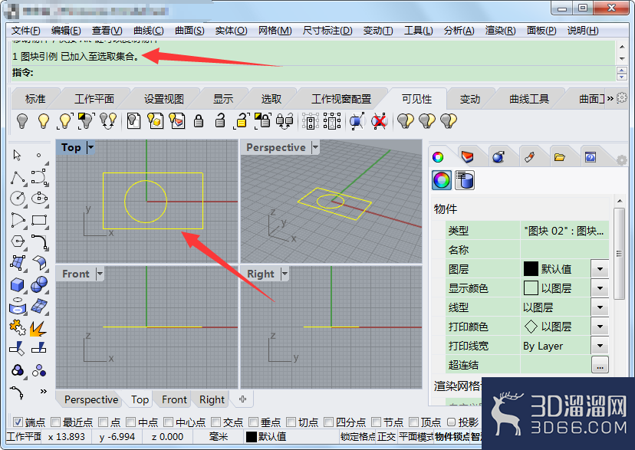Open the paintbrush panel tab icon
Viewport: 635px width, 450px height.
coord(529,157)
